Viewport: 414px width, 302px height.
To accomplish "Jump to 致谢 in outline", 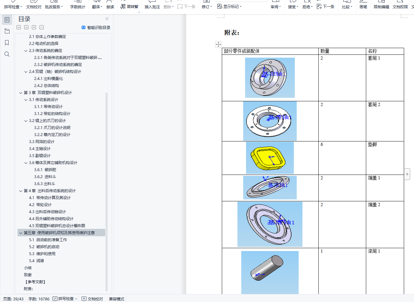I will click(28, 275).
